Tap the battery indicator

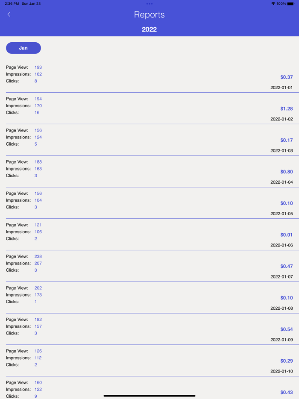[292, 3]
